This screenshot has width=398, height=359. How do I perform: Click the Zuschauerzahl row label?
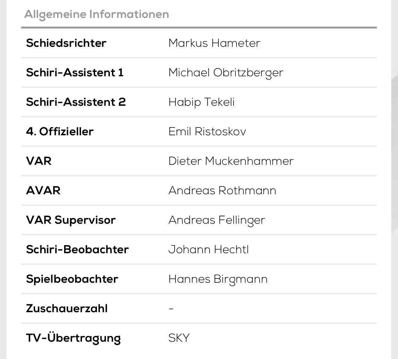click(x=67, y=308)
